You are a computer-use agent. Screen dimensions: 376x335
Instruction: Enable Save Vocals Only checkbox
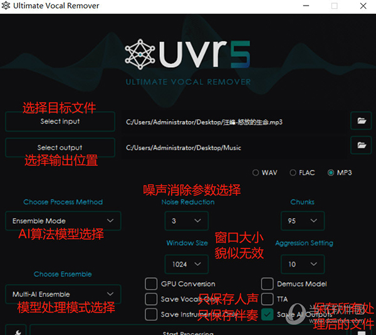pyautogui.click(x=151, y=299)
